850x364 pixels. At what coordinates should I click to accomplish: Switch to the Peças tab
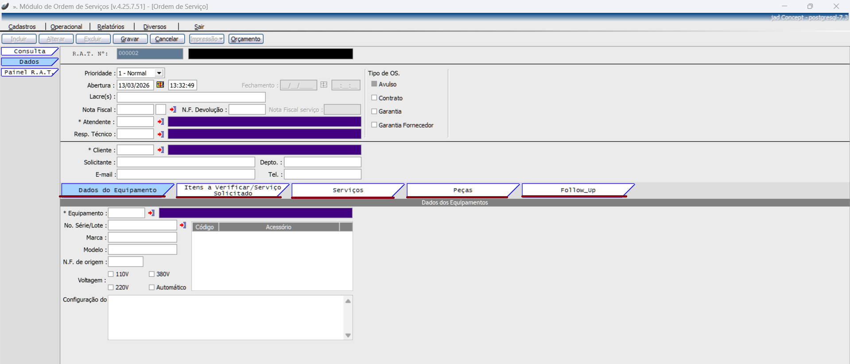coord(462,190)
